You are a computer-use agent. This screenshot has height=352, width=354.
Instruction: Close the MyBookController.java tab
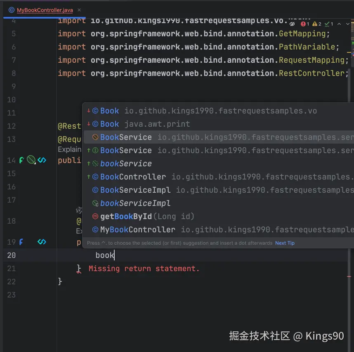click(x=79, y=10)
